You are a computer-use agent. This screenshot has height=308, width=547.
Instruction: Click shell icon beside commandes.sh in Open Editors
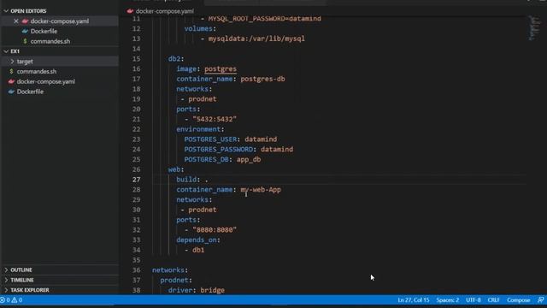pos(25,41)
